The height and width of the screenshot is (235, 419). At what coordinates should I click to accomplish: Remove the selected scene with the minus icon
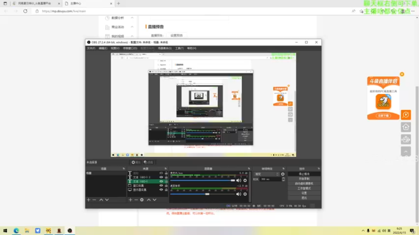[94, 200]
